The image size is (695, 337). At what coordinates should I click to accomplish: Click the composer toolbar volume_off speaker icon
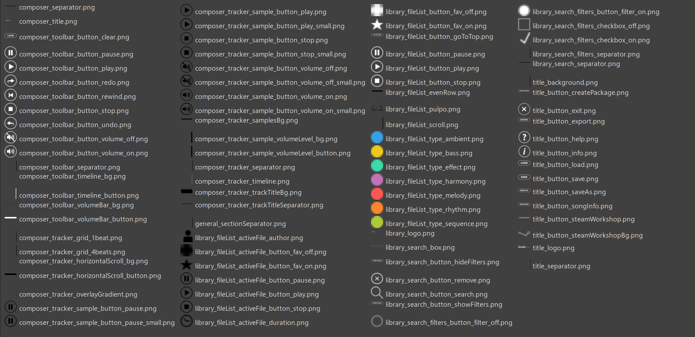pos(11,137)
